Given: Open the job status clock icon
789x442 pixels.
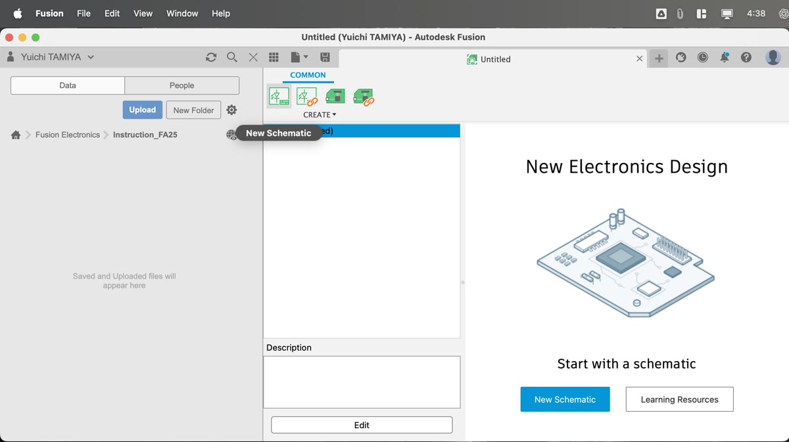Looking at the screenshot, I should click(703, 57).
